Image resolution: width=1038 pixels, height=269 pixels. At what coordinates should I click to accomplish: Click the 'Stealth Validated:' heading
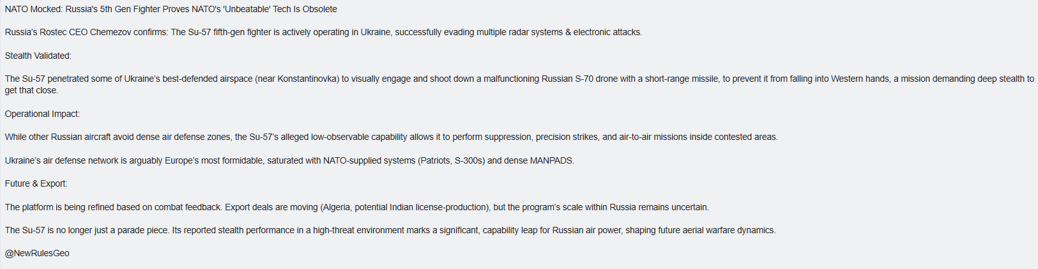[38, 56]
